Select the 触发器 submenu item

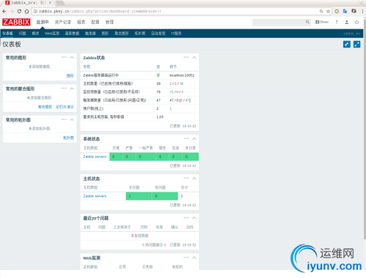point(90,34)
